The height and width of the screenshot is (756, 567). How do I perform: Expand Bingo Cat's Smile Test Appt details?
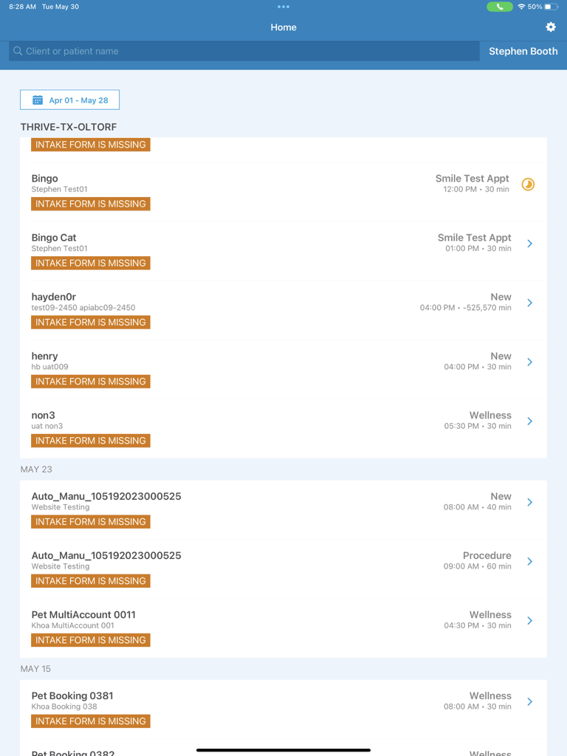coord(529,244)
